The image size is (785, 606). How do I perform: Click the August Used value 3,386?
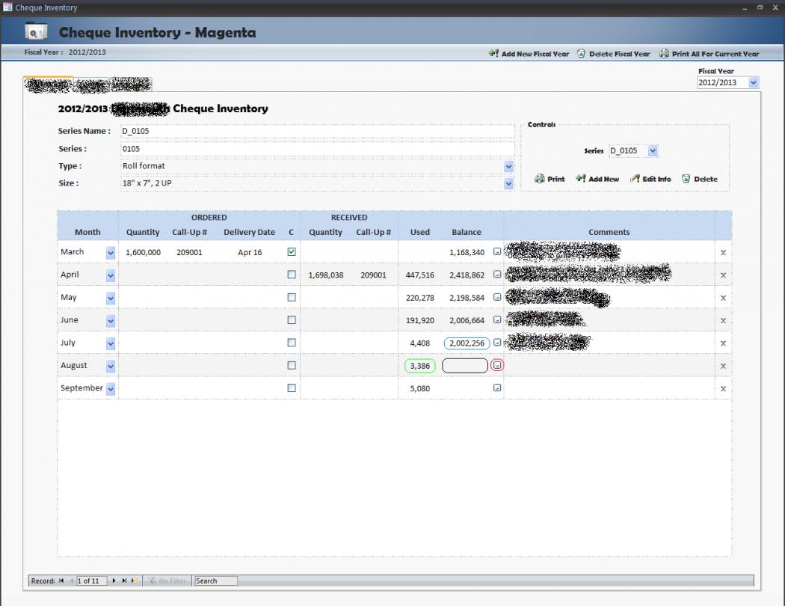pyautogui.click(x=420, y=366)
